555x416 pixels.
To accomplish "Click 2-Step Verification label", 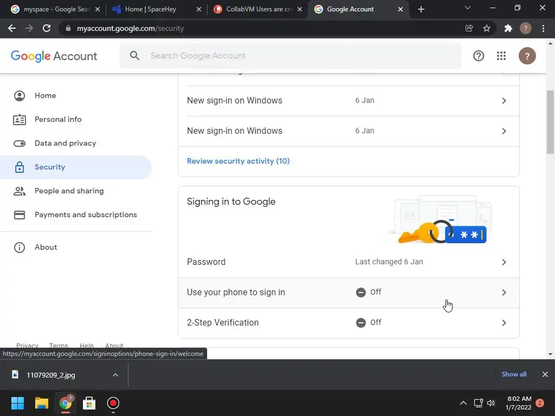I will pos(223,323).
